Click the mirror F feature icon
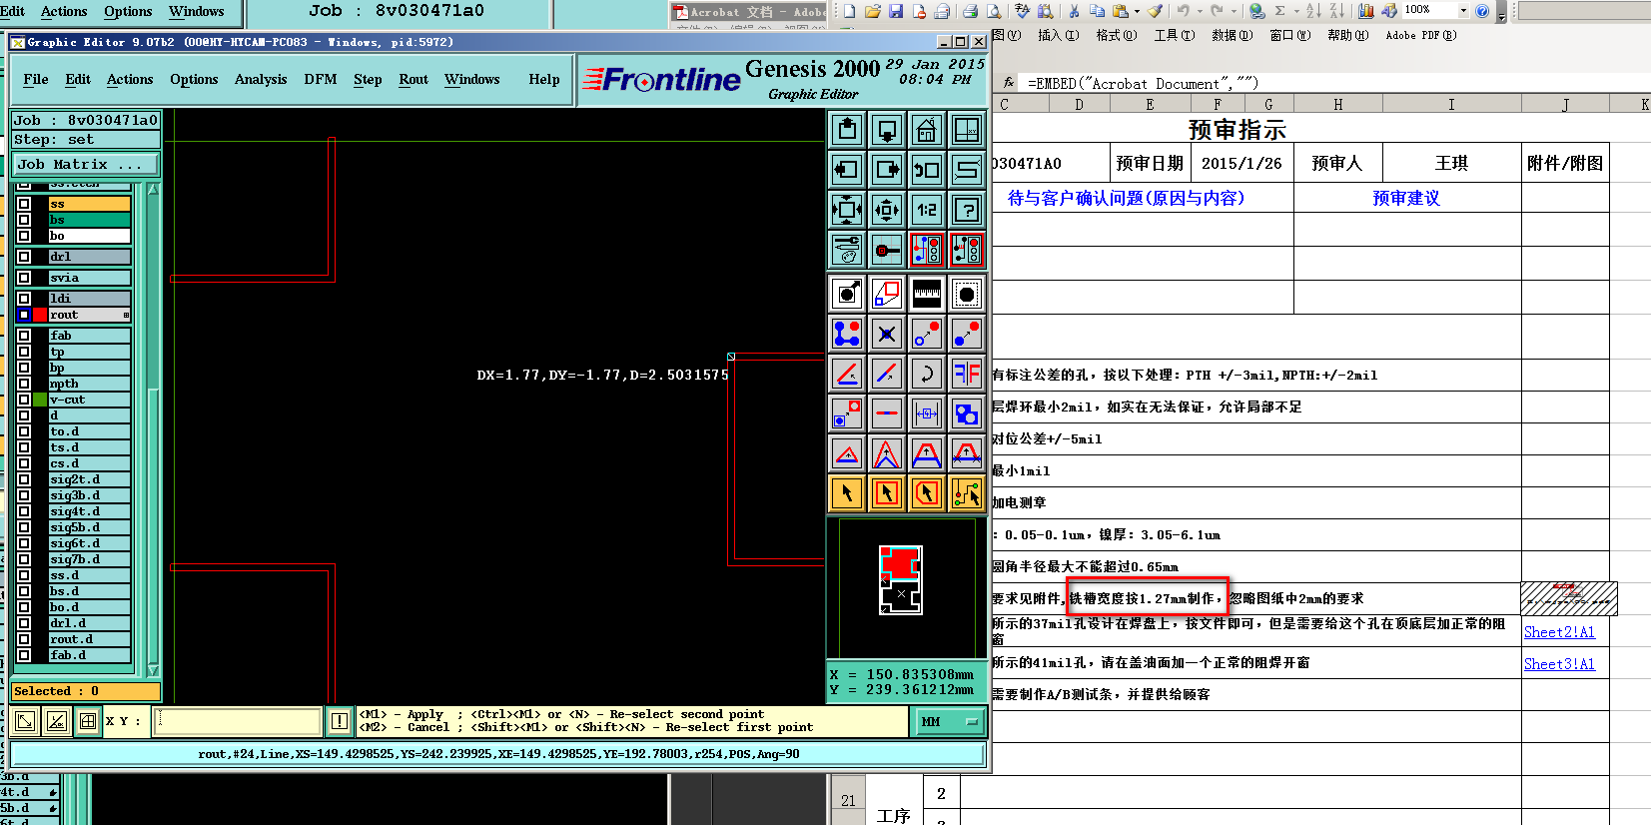Image resolution: width=1651 pixels, height=825 pixels. [967, 374]
